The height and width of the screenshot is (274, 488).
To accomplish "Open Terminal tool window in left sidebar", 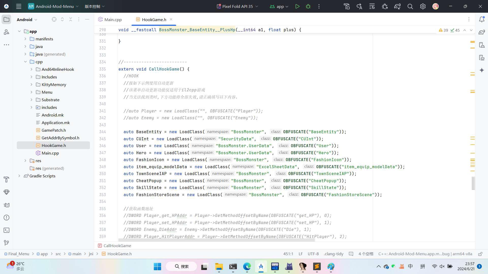I will pyautogui.click(x=7, y=230).
